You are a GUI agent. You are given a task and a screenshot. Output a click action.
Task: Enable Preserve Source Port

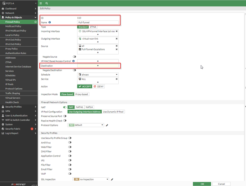65,116
